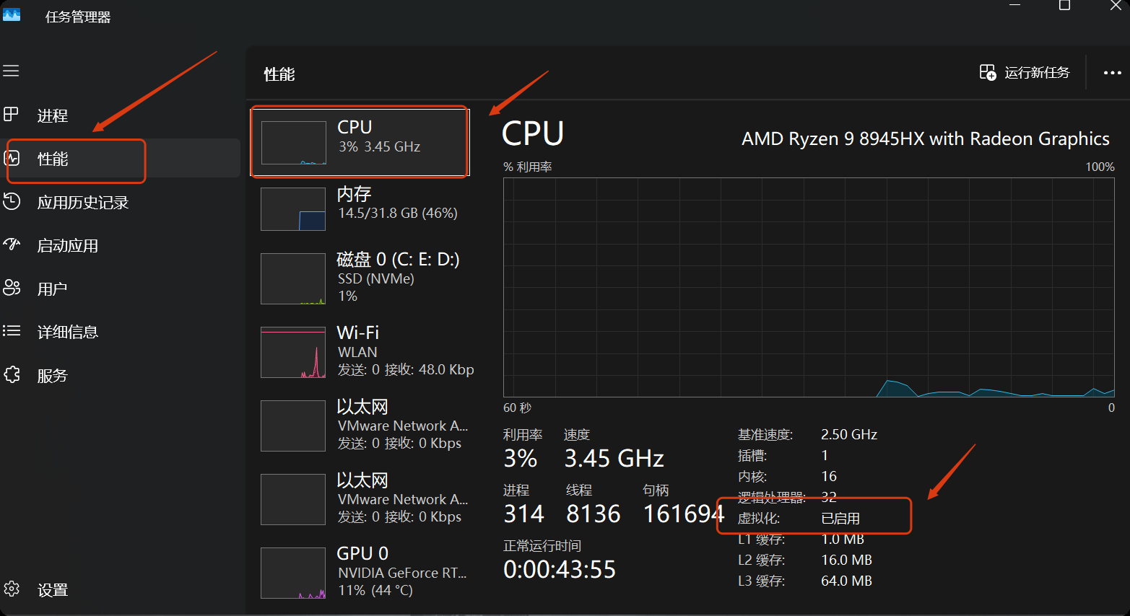The width and height of the screenshot is (1130, 616).
Task: Click the 进程 (Processes) sidebar icon
Action: pos(11,114)
